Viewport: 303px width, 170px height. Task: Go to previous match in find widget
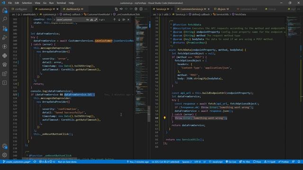(x=115, y=20)
